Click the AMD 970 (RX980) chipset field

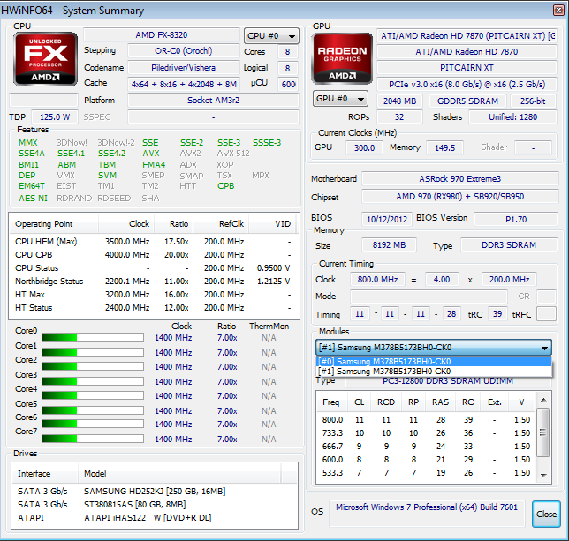coord(459,197)
